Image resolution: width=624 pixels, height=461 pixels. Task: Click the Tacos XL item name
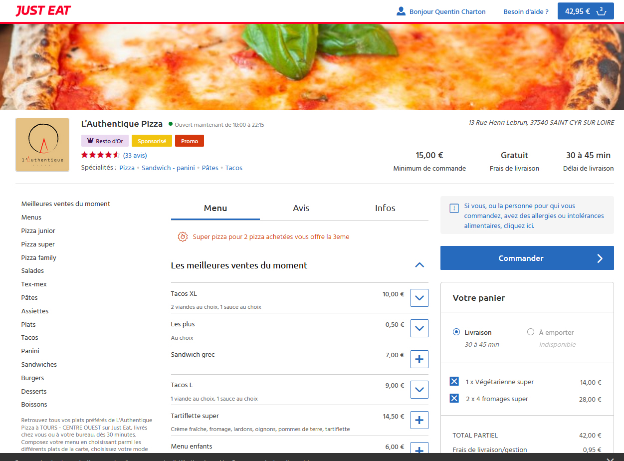(x=184, y=294)
